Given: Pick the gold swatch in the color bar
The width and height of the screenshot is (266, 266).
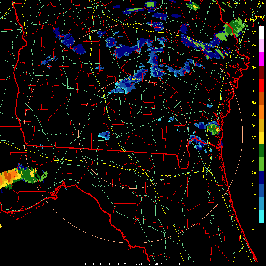Looking at the screenshot, I should pyautogui.click(x=261, y=125).
